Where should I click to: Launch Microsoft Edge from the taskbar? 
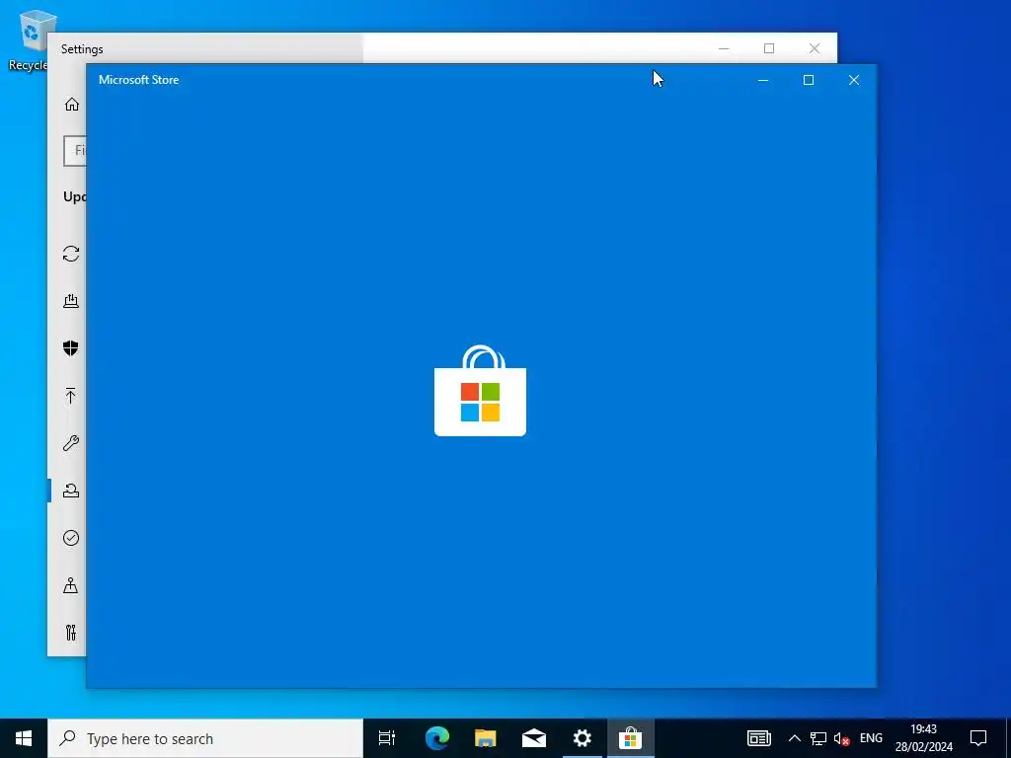click(437, 738)
